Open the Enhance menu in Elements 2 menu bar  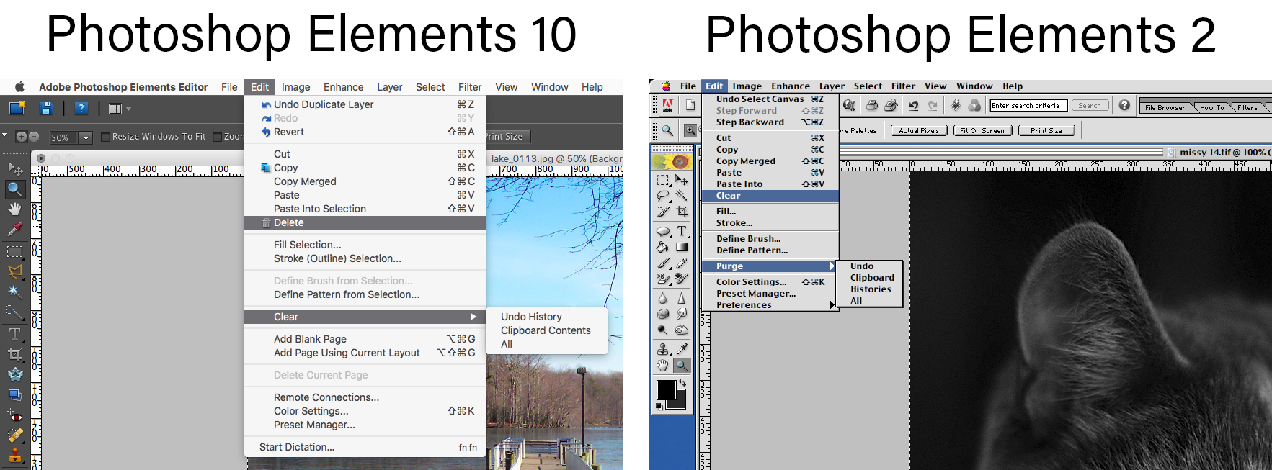tap(791, 86)
